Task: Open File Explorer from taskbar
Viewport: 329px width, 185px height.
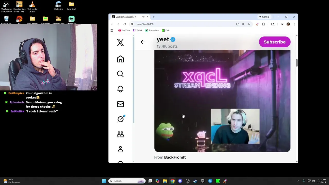Action: [165, 181]
